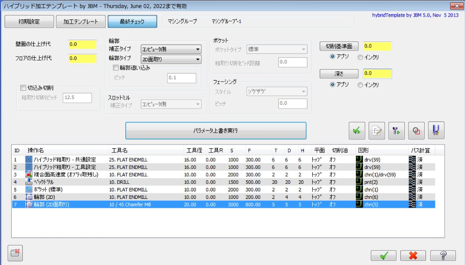Click the document-with-pencil edit icon
The image size is (465, 265).
tap(377, 130)
